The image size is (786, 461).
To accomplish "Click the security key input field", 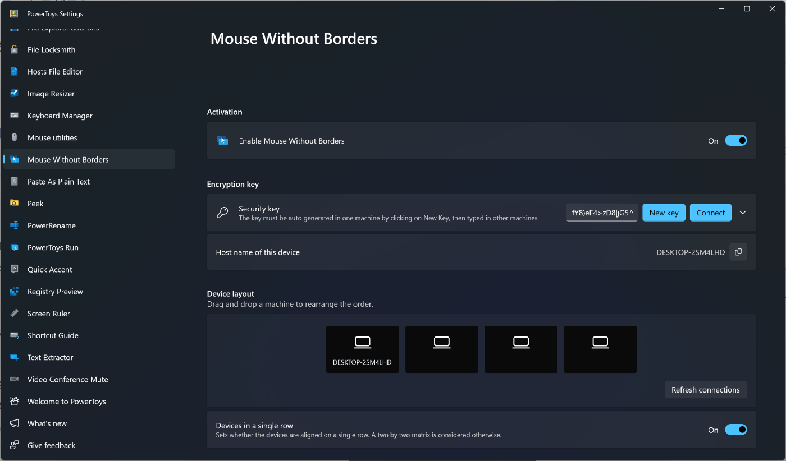I will 602,213.
